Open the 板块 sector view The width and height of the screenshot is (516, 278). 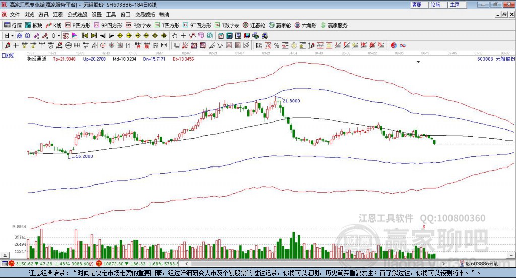(34, 25)
